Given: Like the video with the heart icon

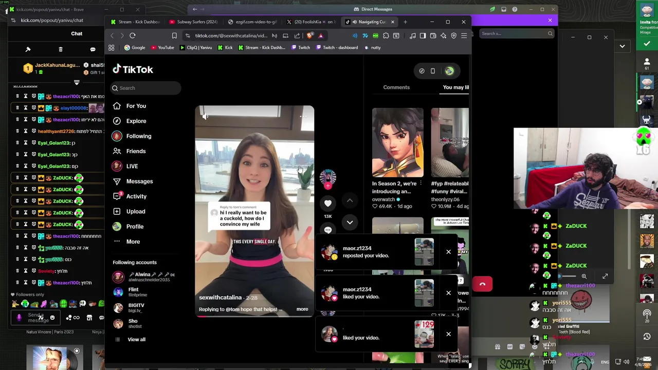Looking at the screenshot, I should click(x=328, y=203).
